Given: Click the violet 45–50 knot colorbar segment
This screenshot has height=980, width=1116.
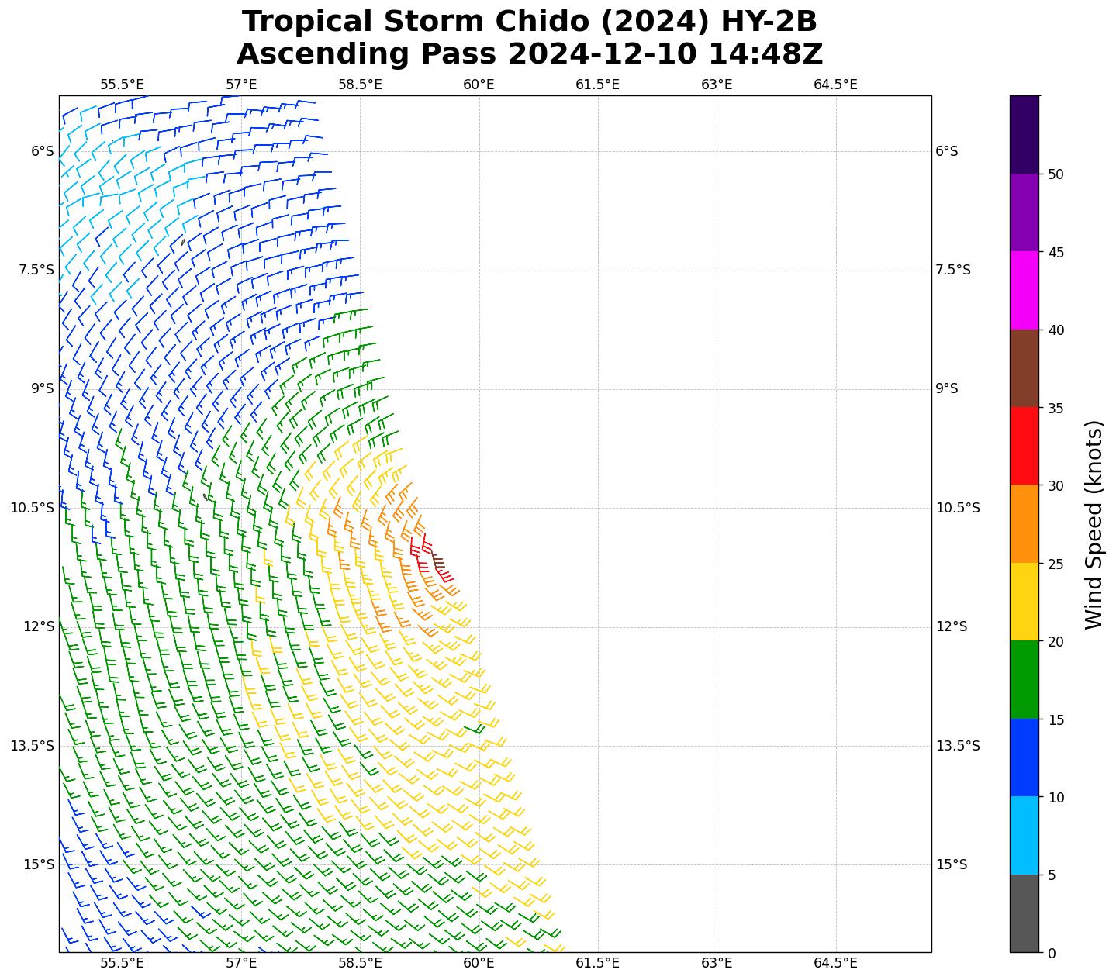Looking at the screenshot, I should pyautogui.click(x=1024, y=212).
